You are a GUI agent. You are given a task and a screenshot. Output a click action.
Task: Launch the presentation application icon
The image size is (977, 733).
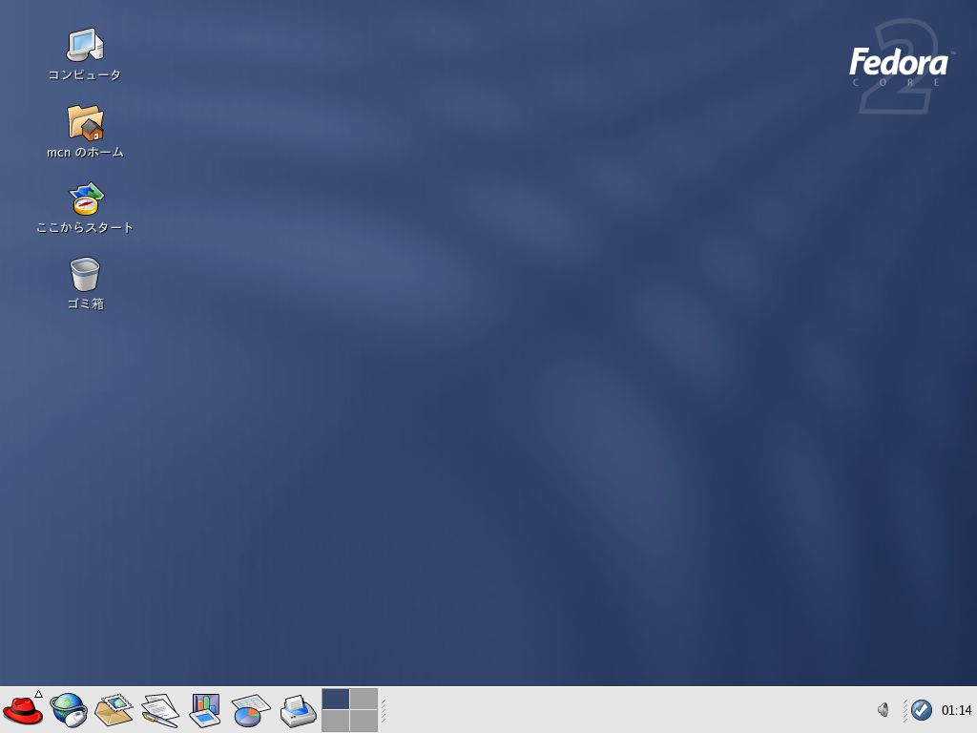coord(204,710)
